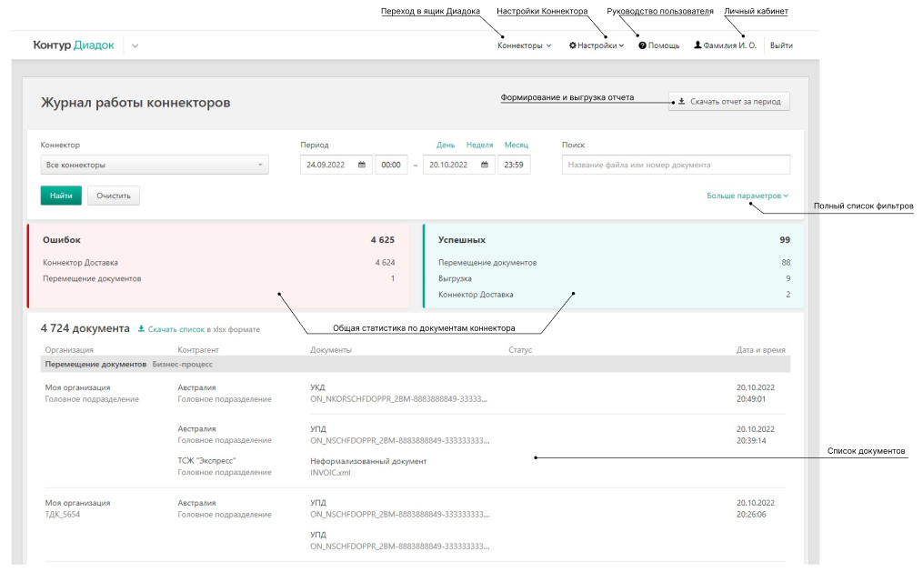Click the Очистить button
Screen dimensions: 923x572
tap(114, 196)
